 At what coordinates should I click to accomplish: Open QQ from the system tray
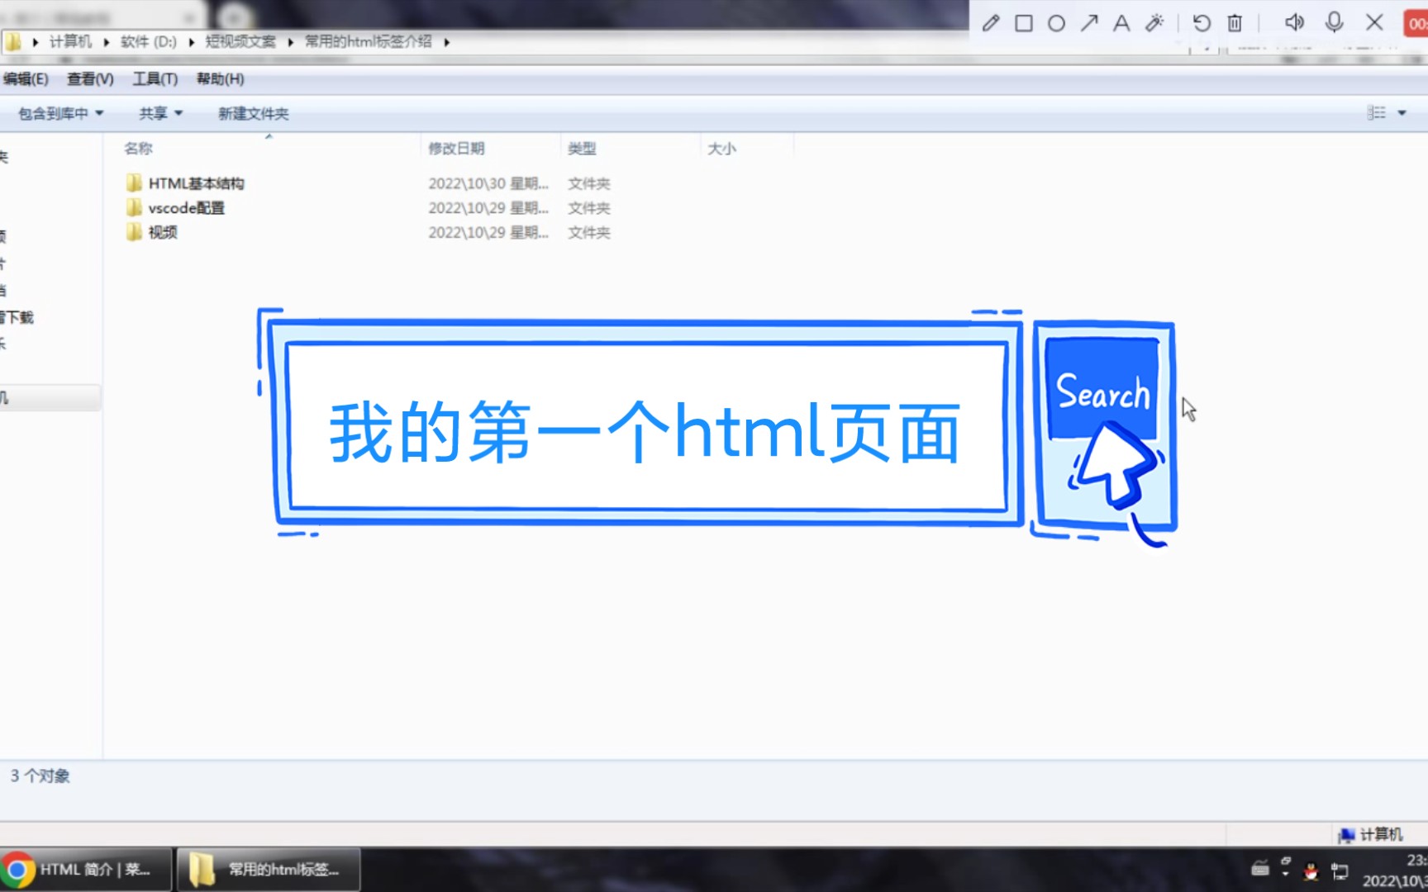pyautogui.click(x=1310, y=871)
